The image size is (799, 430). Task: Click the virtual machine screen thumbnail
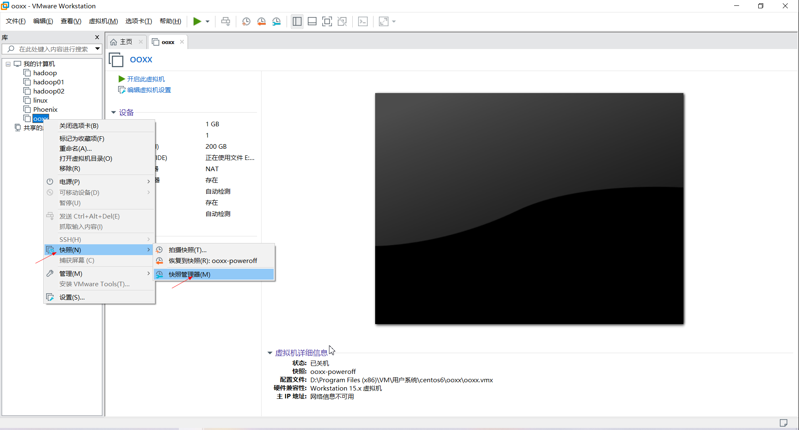(529, 209)
